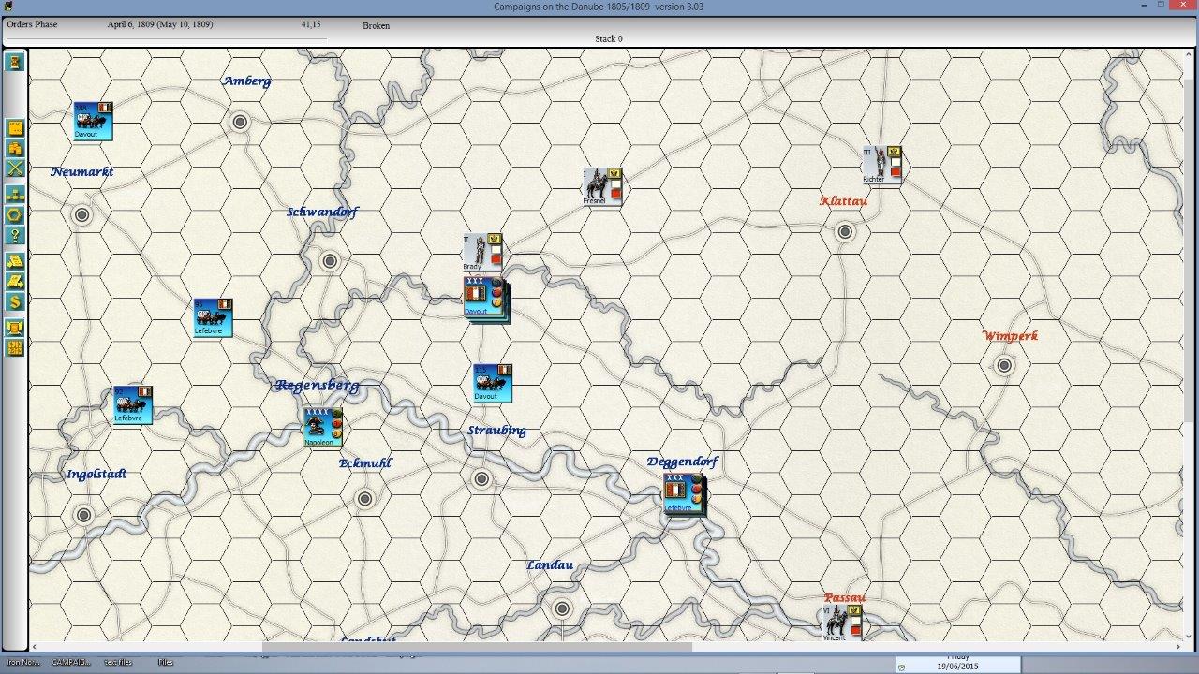Image resolution: width=1199 pixels, height=674 pixels.
Task: Click the Amberg town marker
Action: [x=240, y=122]
